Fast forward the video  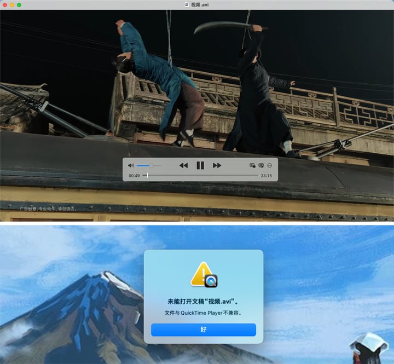pos(217,165)
